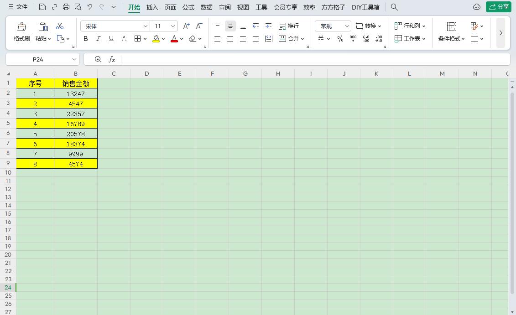Apply red font color A
Viewport: 516px width, 315px height.
(174, 39)
